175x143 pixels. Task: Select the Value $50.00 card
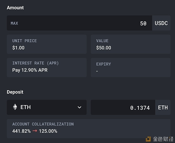point(131,44)
